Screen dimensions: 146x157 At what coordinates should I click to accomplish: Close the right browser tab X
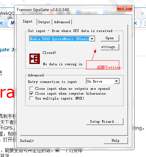tap(136, 23)
